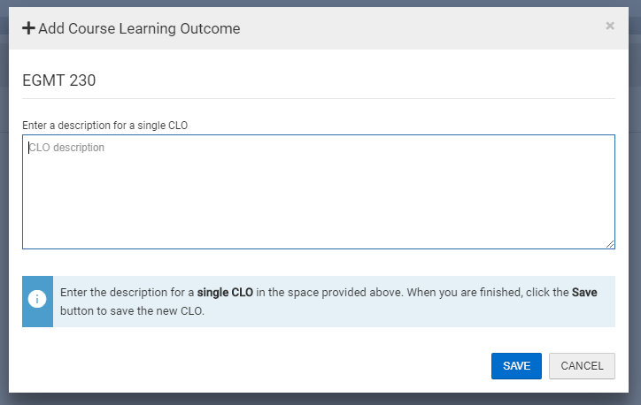Click blank white area left of the Save button

(253, 366)
